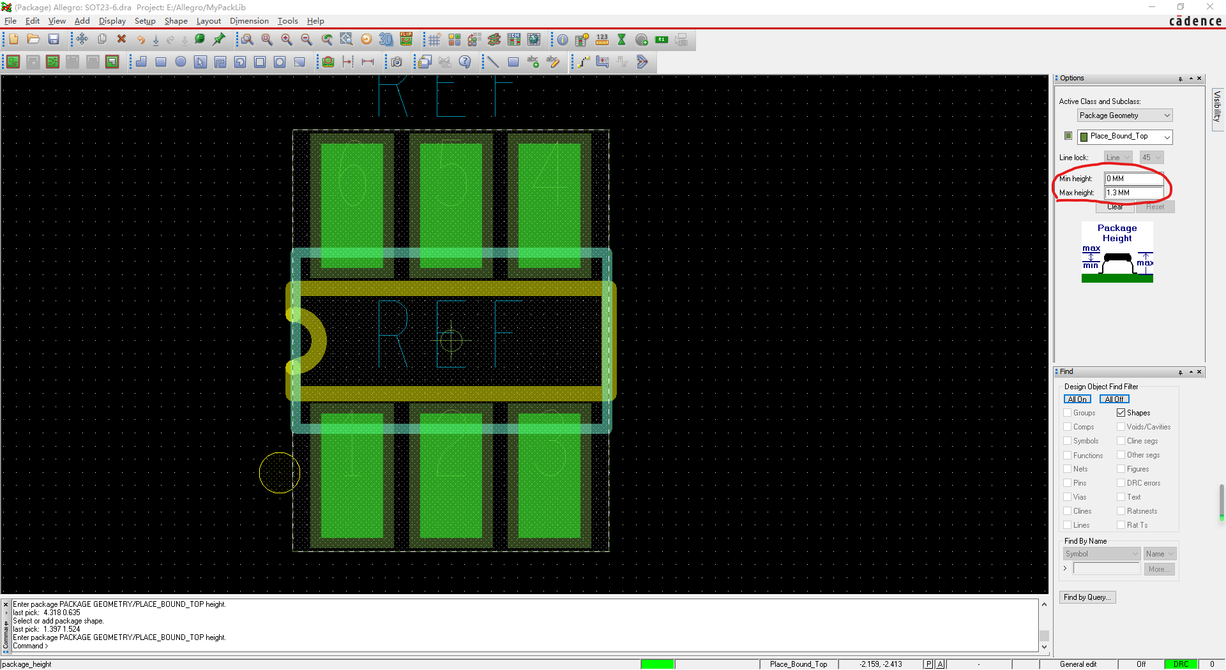The width and height of the screenshot is (1226, 670).
Task: Click the Flip design toolbar icon
Action: tap(406, 40)
